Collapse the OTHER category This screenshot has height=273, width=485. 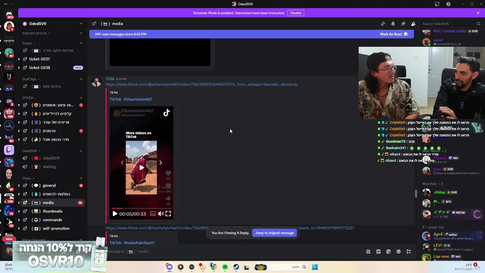point(29,98)
